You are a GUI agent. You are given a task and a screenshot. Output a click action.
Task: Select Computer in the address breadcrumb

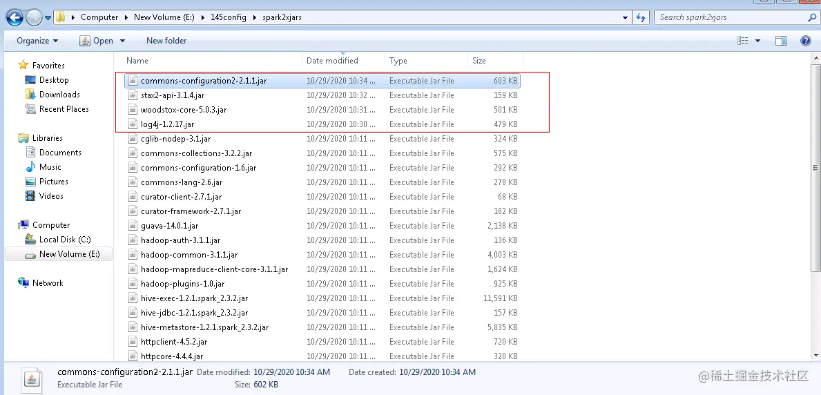(99, 17)
